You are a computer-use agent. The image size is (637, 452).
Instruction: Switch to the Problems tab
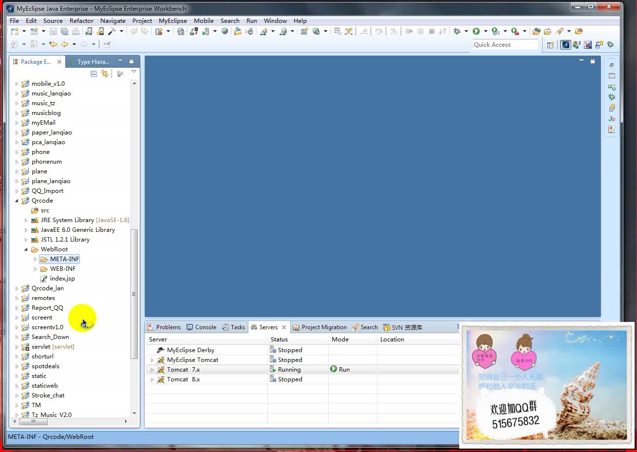point(164,327)
